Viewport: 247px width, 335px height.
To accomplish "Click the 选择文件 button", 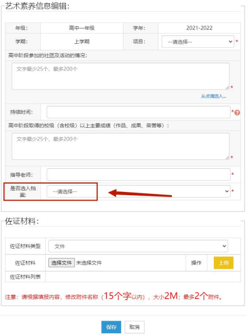I will click(x=62, y=263).
